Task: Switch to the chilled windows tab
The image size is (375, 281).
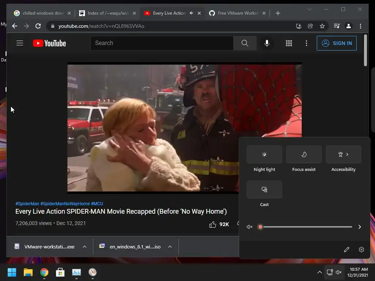Action: [42, 13]
